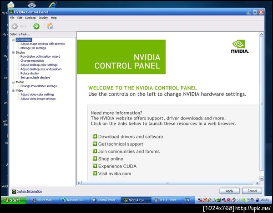Click the green Forward arrow button
The width and height of the screenshot is (273, 213).
pos(36,26)
